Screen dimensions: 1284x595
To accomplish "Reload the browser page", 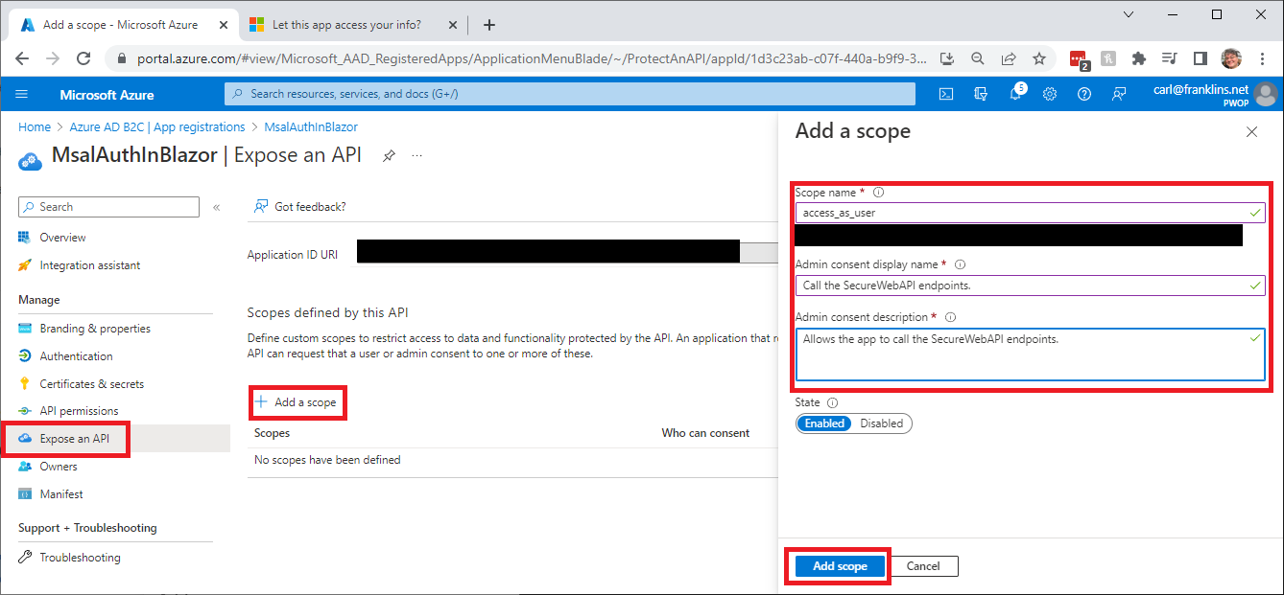I will pos(83,58).
